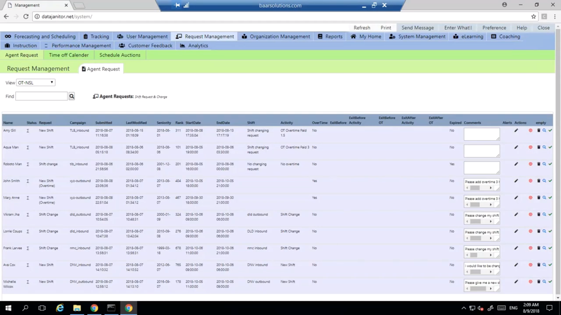Click status icon for Vikram Jha
This screenshot has height=315, width=561.
[x=28, y=215]
